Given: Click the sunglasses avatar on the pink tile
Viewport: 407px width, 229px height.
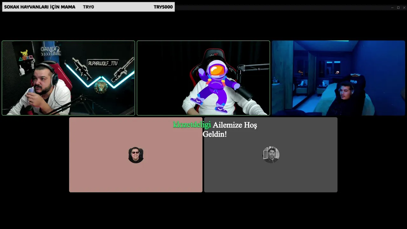Looking at the screenshot, I should point(136,155).
